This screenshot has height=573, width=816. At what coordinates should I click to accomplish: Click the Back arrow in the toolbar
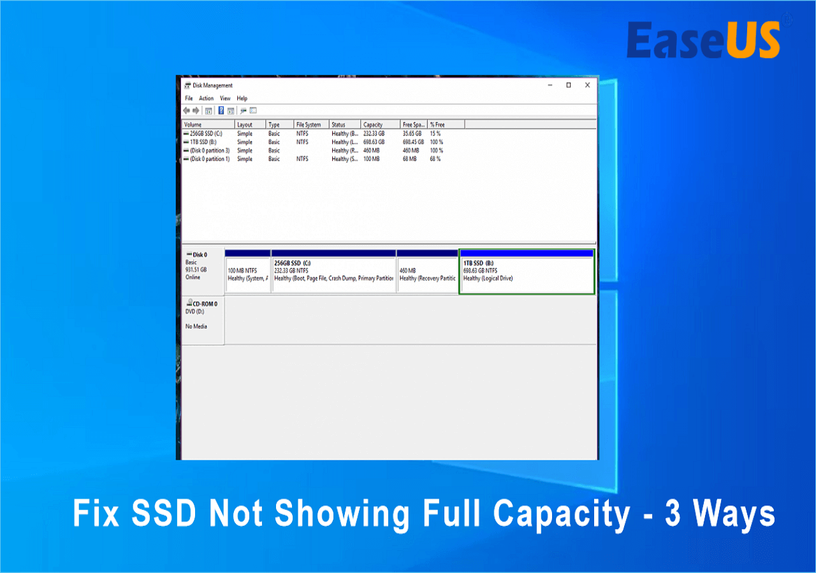click(186, 111)
